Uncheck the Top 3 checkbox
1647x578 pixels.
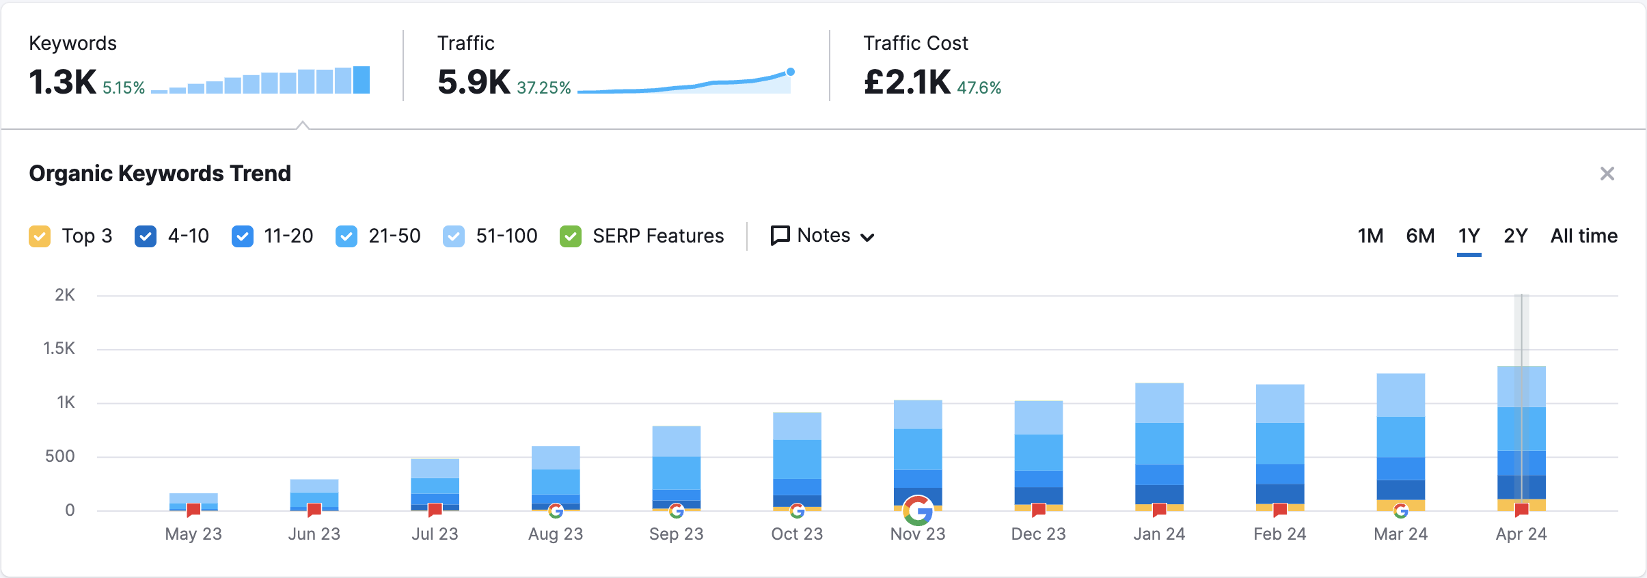(40, 236)
